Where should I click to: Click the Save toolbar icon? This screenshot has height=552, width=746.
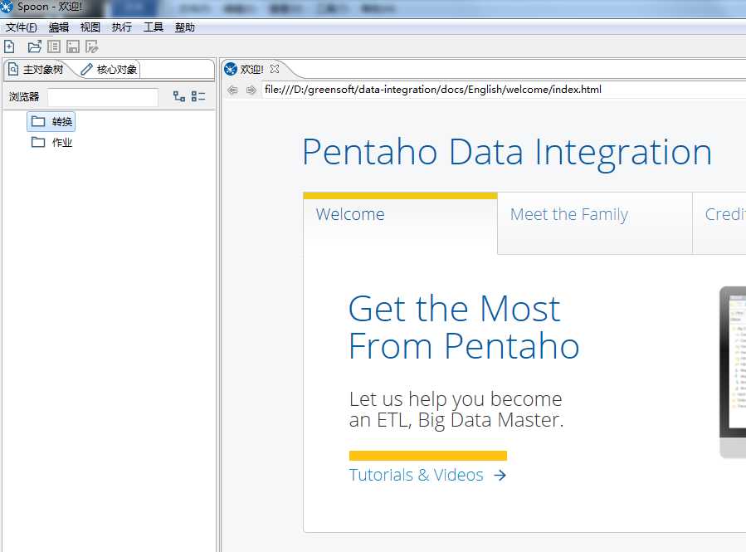73,46
